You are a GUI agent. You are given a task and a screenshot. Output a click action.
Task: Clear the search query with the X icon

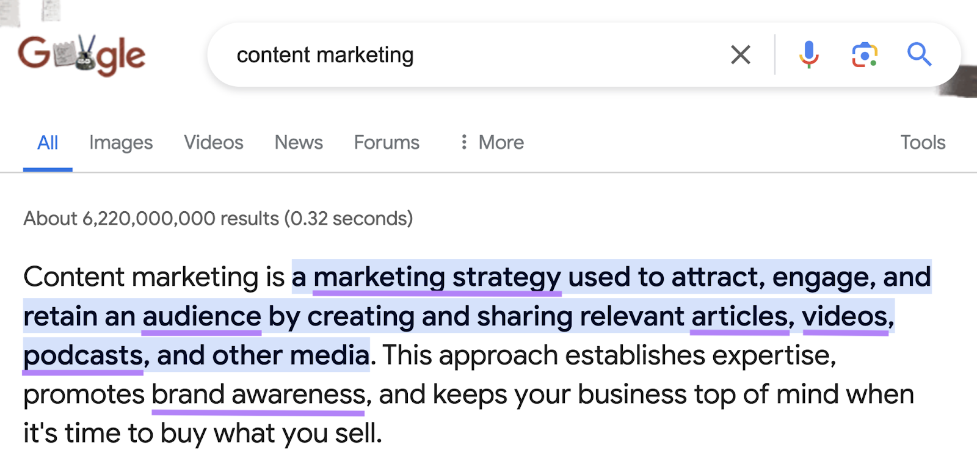click(x=740, y=55)
